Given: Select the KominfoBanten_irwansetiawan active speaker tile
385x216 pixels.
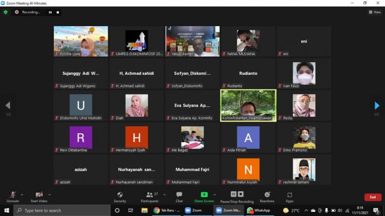Looking at the screenshot, I should (x=248, y=106).
